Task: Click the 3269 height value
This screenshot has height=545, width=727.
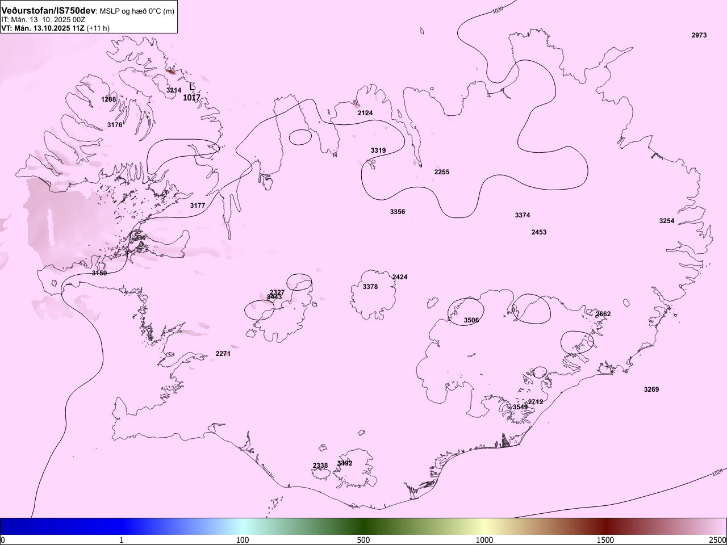Action: pyautogui.click(x=651, y=389)
